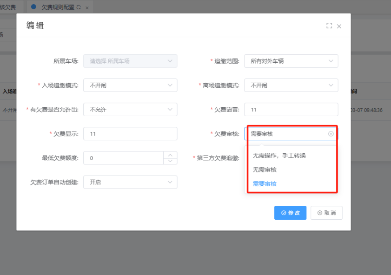Viewport: 391px width, 275px height.
Task: Click the 最低欠费额度 number field
Action: pyautogui.click(x=123, y=158)
